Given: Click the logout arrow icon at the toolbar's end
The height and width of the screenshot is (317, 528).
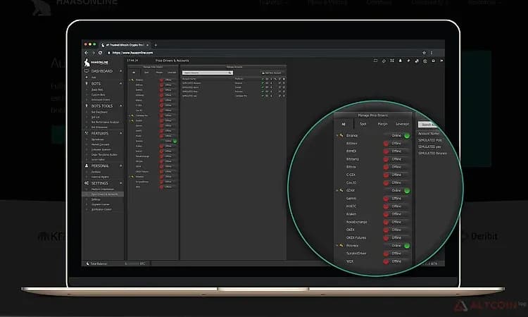Looking at the screenshot, I should pyautogui.click(x=441, y=61).
